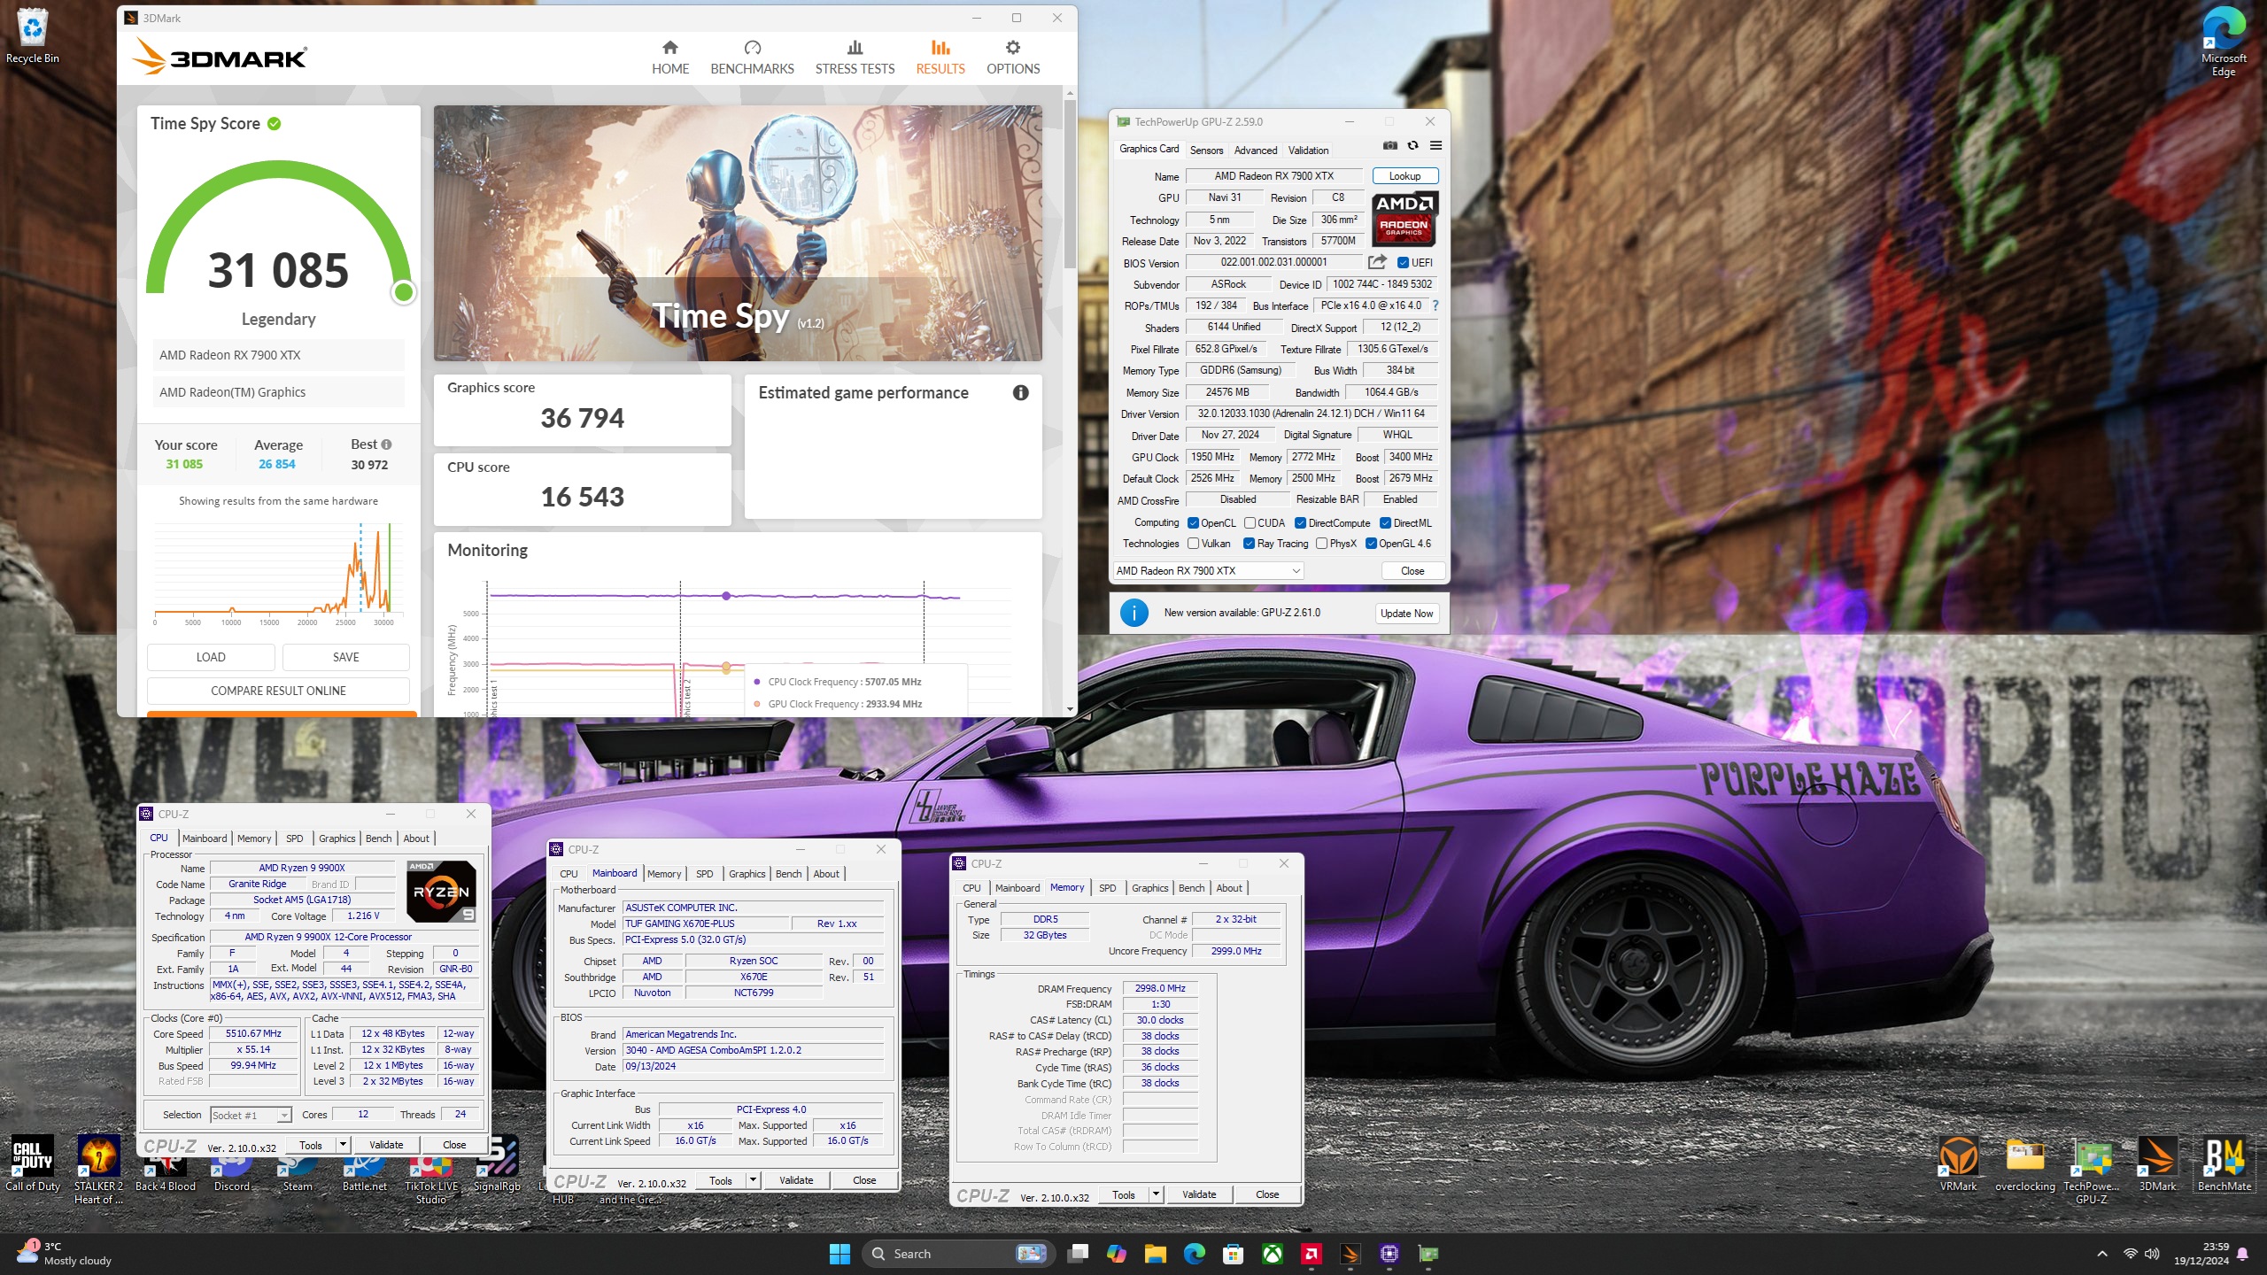Expand the Tools dropdown arrow in CPU-Z Memory window
Screen dimensions: 2267x1275
1156,1194
